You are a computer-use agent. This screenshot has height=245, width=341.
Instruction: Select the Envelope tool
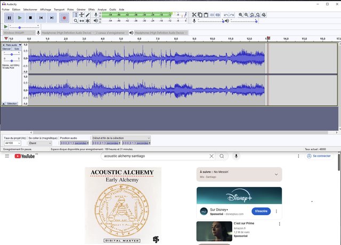pos(82,15)
